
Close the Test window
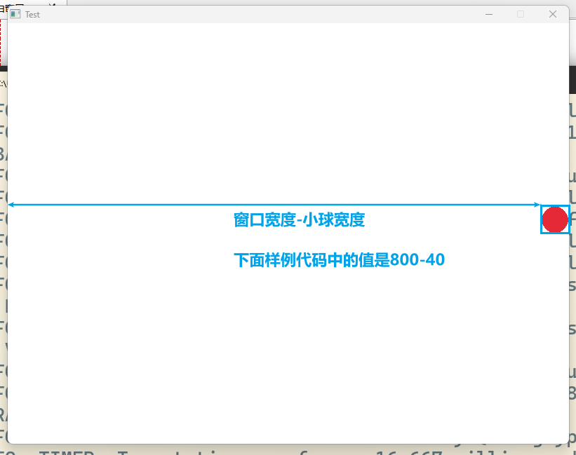click(552, 13)
